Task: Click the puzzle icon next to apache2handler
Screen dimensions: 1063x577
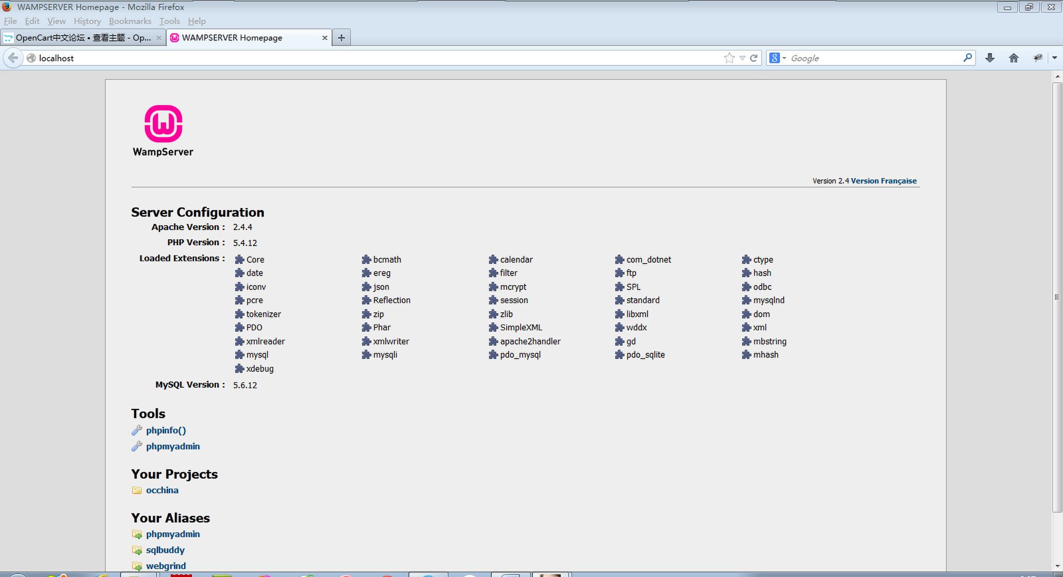Action: (x=493, y=341)
